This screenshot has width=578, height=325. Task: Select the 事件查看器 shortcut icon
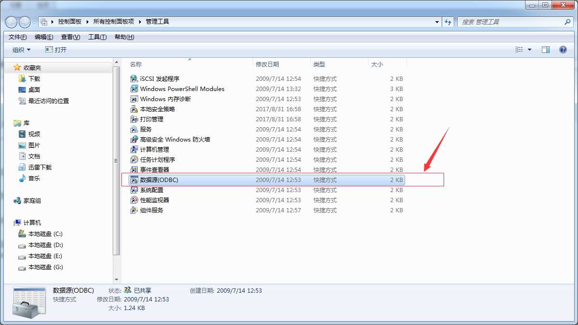coord(134,169)
